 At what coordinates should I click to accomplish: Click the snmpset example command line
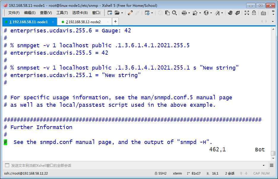(x=121, y=68)
